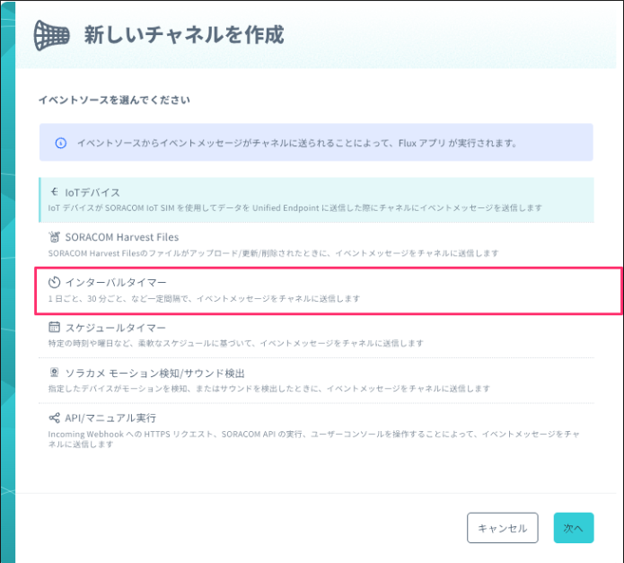Screen dimensions: 624x563
Task: Click the Flux channel logo icon
Action: [51, 35]
